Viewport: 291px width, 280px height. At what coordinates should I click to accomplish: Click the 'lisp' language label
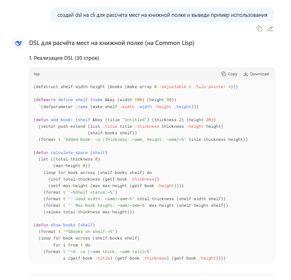37,74
